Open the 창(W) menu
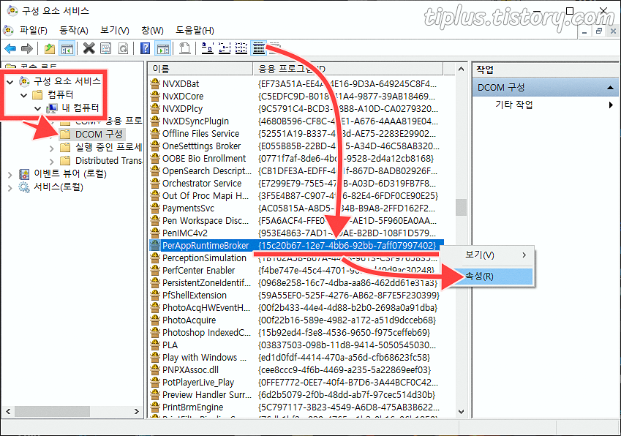This screenshot has width=621, height=436. (x=152, y=31)
